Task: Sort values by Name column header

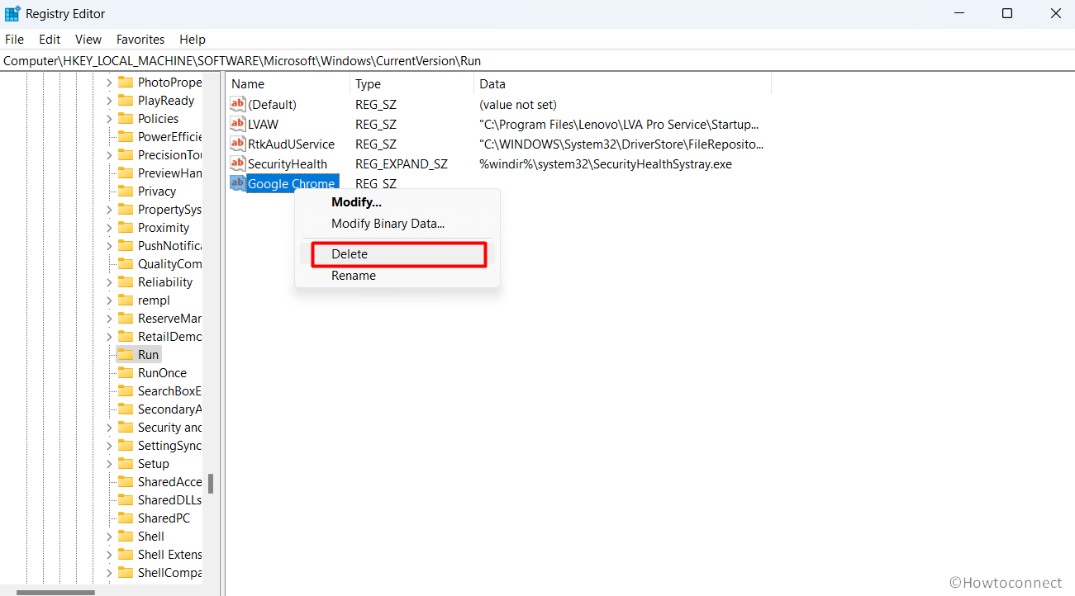Action: (x=288, y=84)
